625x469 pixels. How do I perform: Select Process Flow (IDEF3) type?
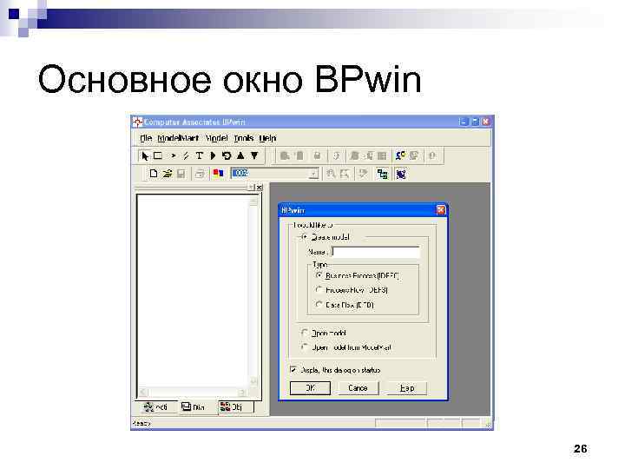pos(319,290)
